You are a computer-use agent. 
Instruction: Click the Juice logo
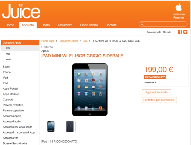coord(21,11)
